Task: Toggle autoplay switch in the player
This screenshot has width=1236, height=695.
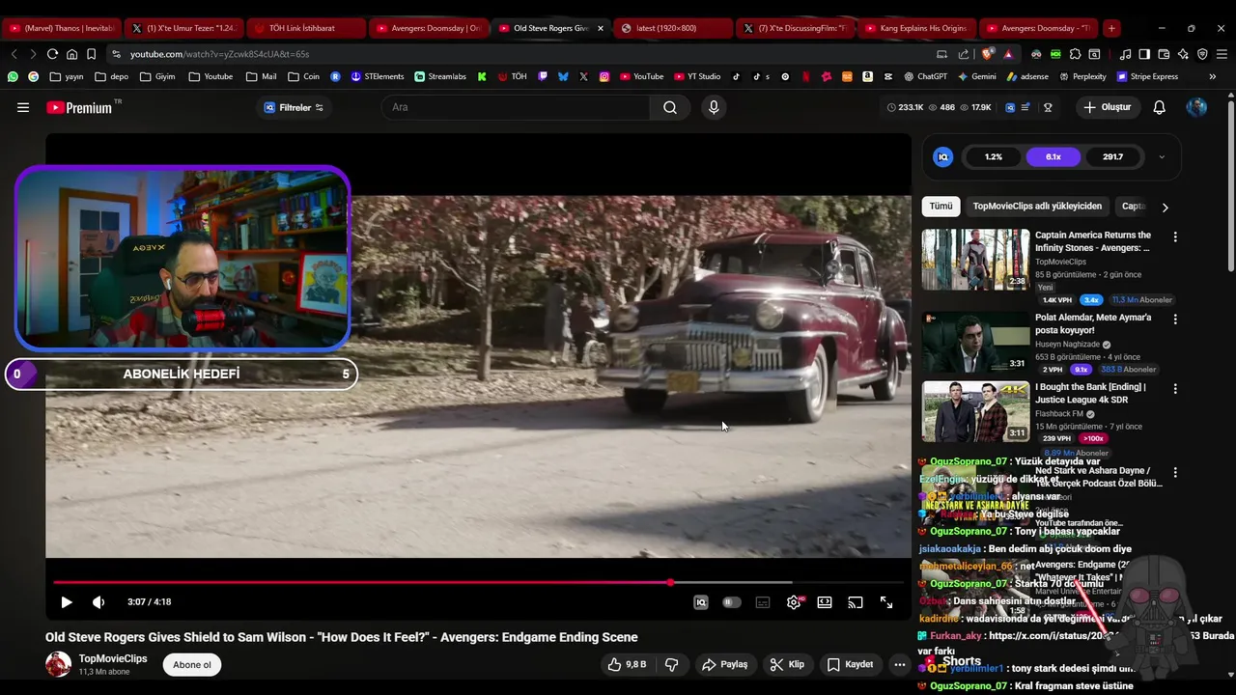Action: (x=732, y=602)
